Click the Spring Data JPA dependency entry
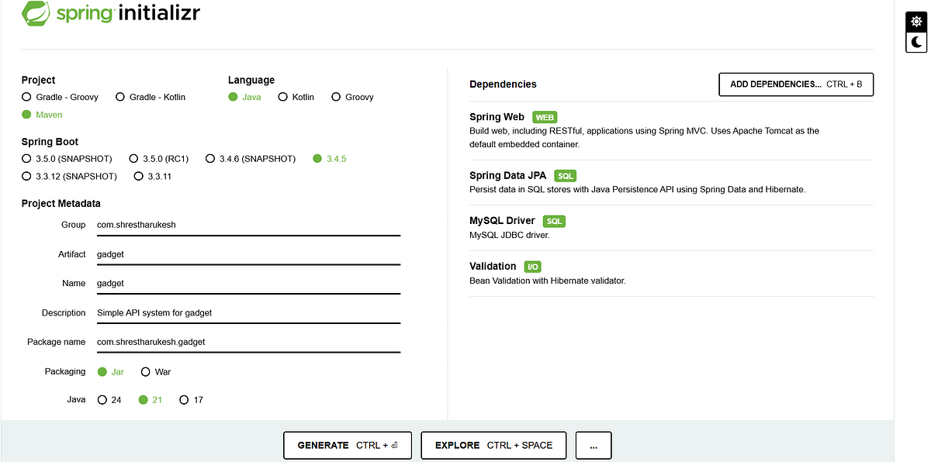931x462 pixels. tap(671, 182)
